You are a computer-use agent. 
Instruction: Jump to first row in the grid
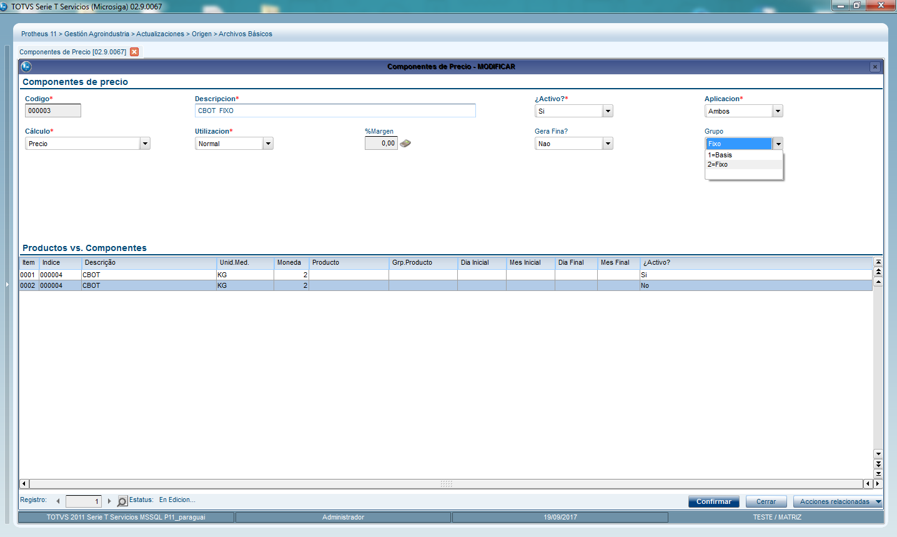[878, 262]
